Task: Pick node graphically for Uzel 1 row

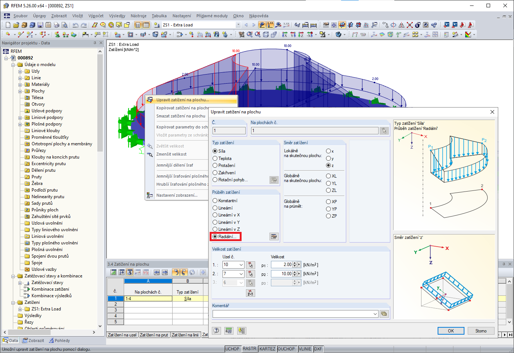Action: [250, 265]
